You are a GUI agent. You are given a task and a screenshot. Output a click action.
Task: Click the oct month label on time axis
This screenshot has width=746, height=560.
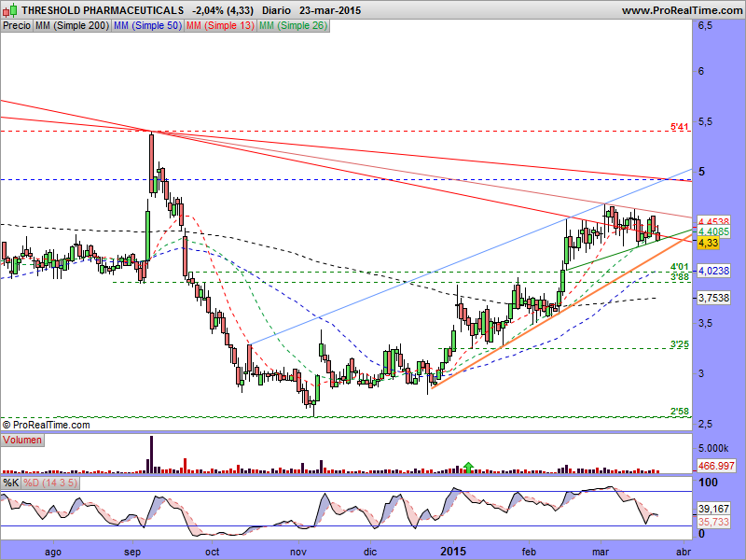pos(213,552)
